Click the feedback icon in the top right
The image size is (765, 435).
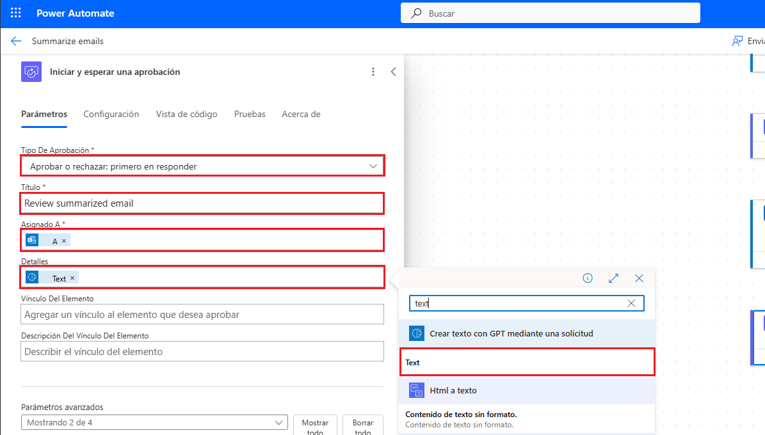737,41
